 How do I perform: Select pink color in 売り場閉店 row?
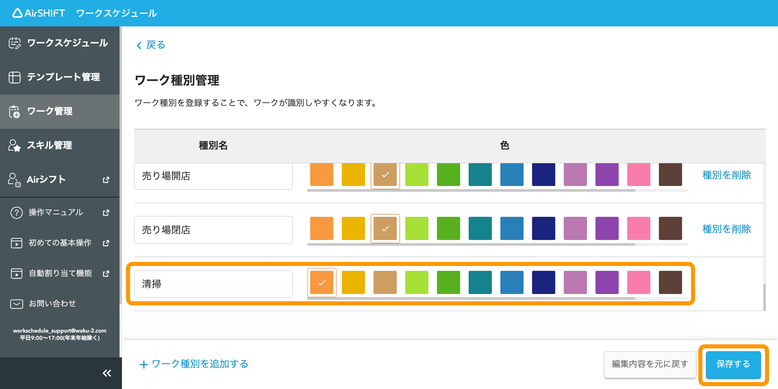coord(639,229)
